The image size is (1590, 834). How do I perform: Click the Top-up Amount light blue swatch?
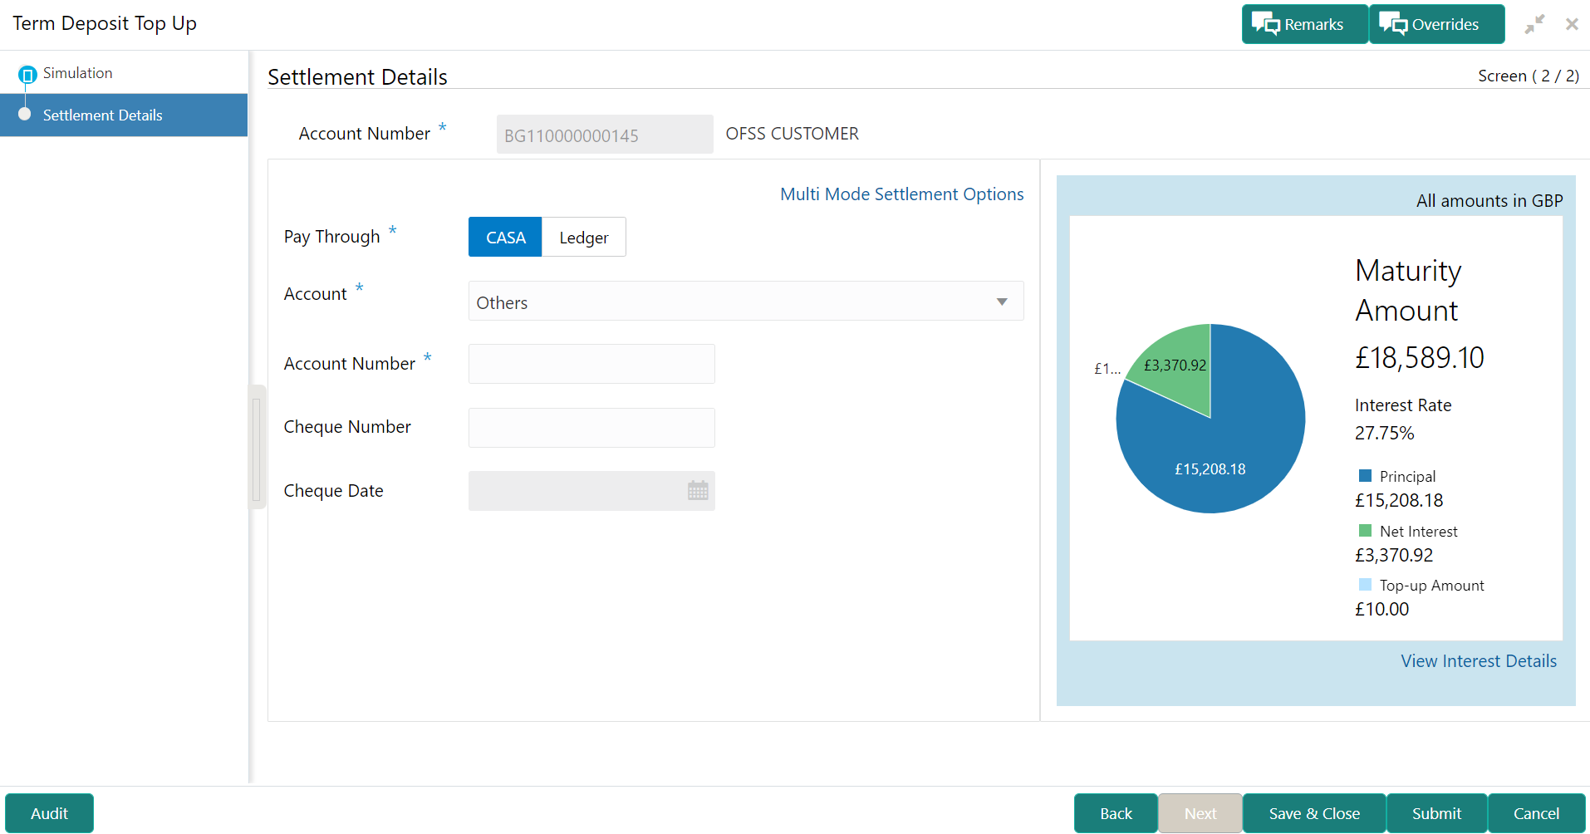(1365, 585)
